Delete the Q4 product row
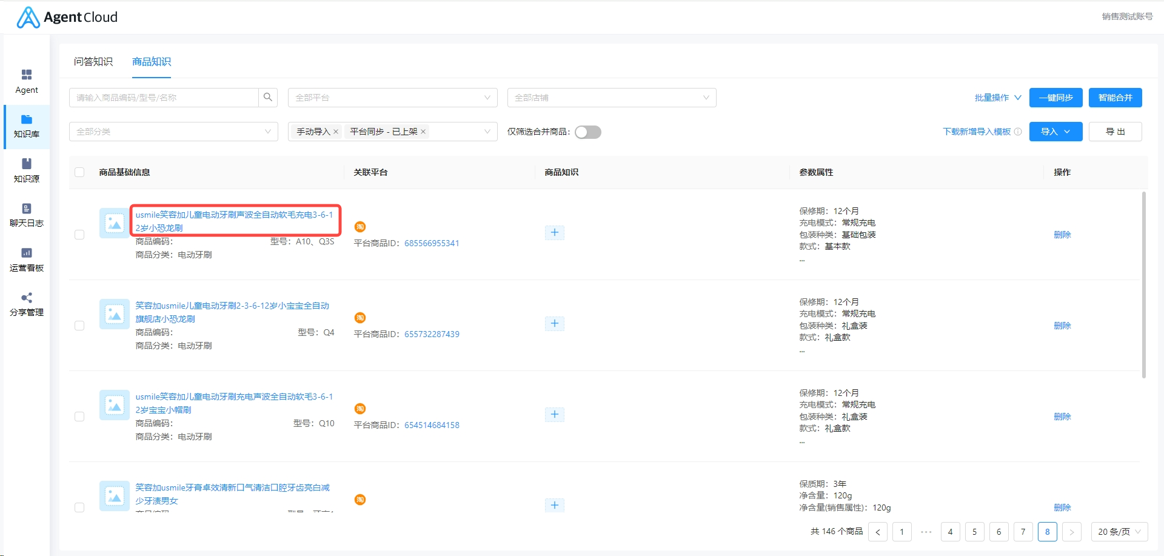 pos(1062,326)
